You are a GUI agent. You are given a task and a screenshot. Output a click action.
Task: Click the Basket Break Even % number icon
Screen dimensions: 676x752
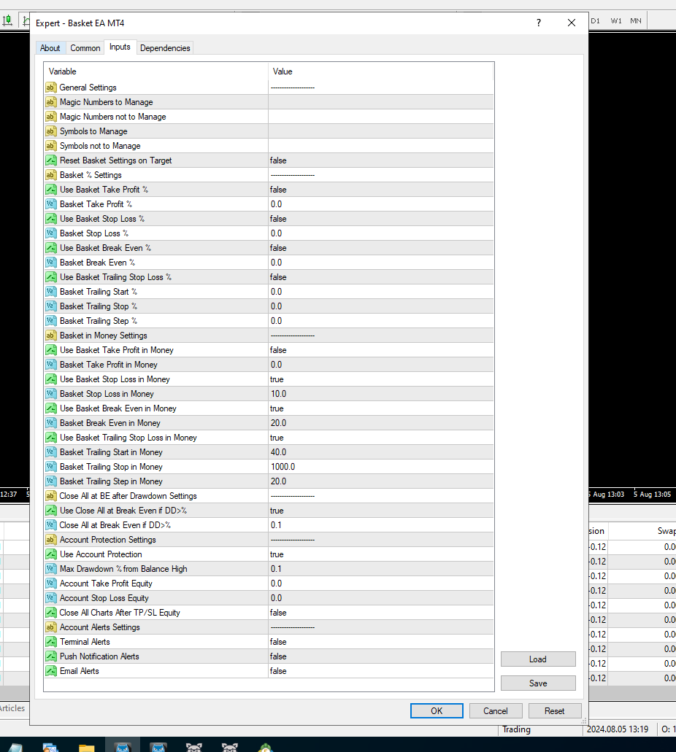[51, 263]
